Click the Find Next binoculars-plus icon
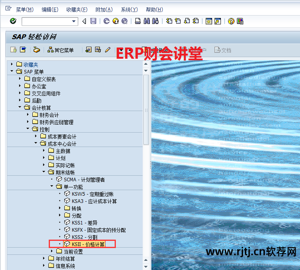 pyautogui.click(x=155, y=21)
